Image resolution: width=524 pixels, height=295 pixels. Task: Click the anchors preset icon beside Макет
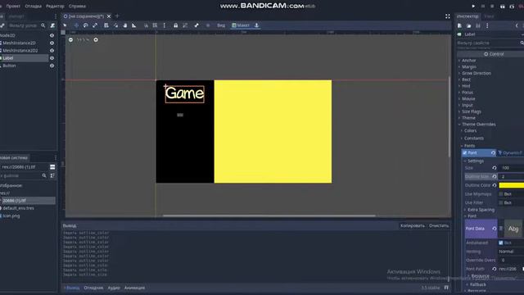tap(256, 25)
